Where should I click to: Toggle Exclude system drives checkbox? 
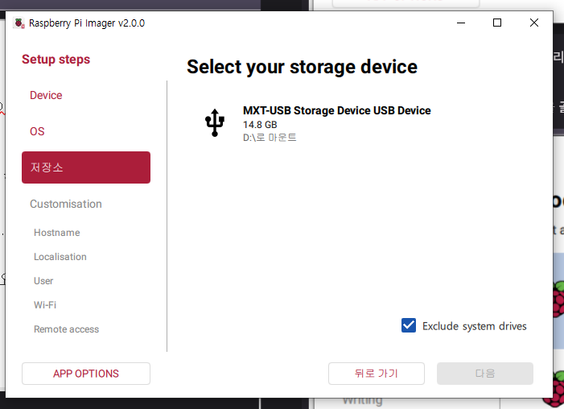(x=409, y=325)
